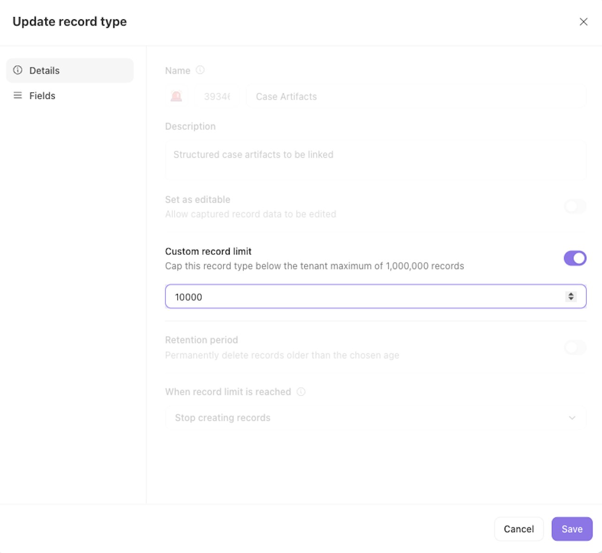602x553 pixels.
Task: Expand dropdown chevron for record limit action
Action: pos(572,418)
